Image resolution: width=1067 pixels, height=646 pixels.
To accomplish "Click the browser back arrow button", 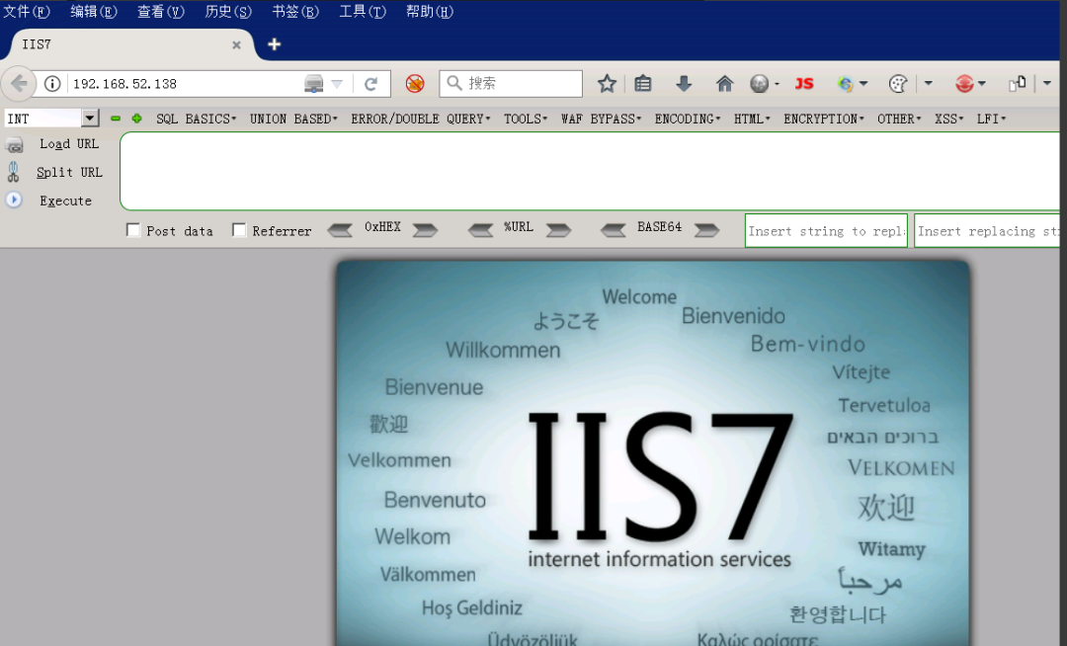I will pyautogui.click(x=19, y=84).
